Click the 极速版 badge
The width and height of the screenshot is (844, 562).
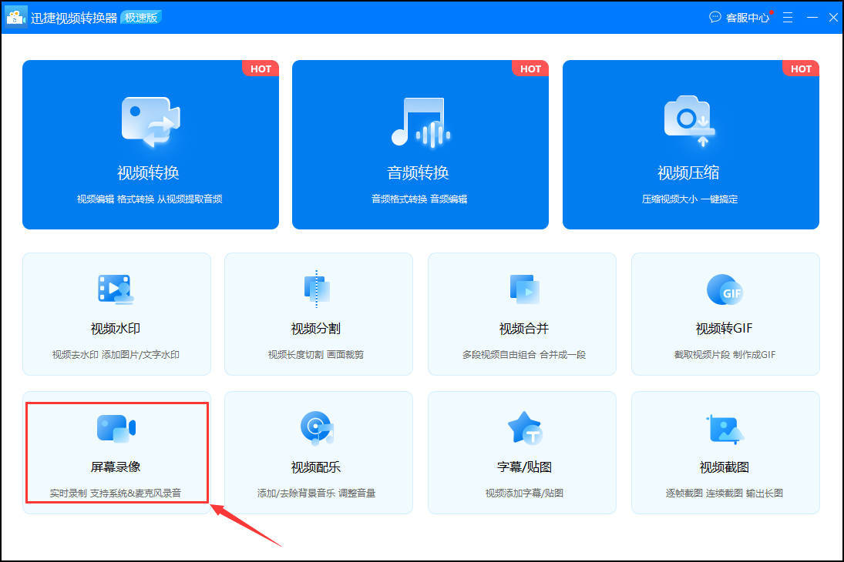point(141,18)
